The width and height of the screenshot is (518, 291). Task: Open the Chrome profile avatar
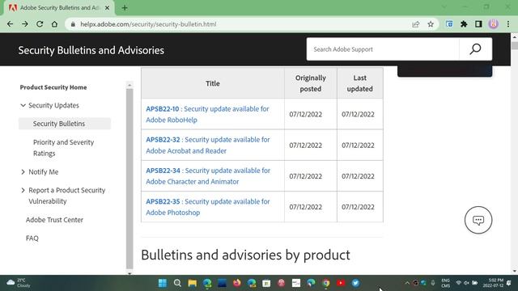(x=493, y=24)
